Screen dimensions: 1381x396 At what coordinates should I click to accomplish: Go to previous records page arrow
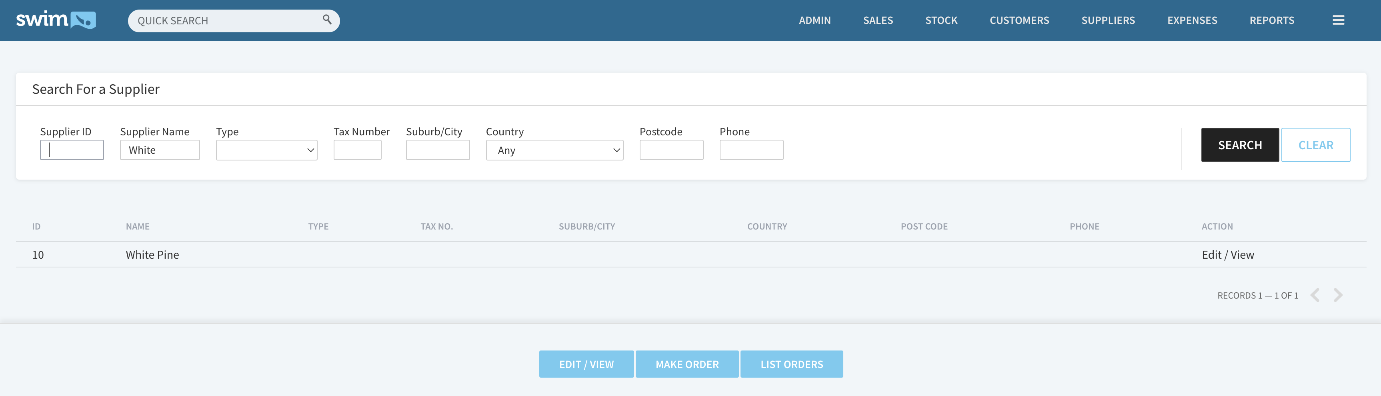pos(1315,295)
